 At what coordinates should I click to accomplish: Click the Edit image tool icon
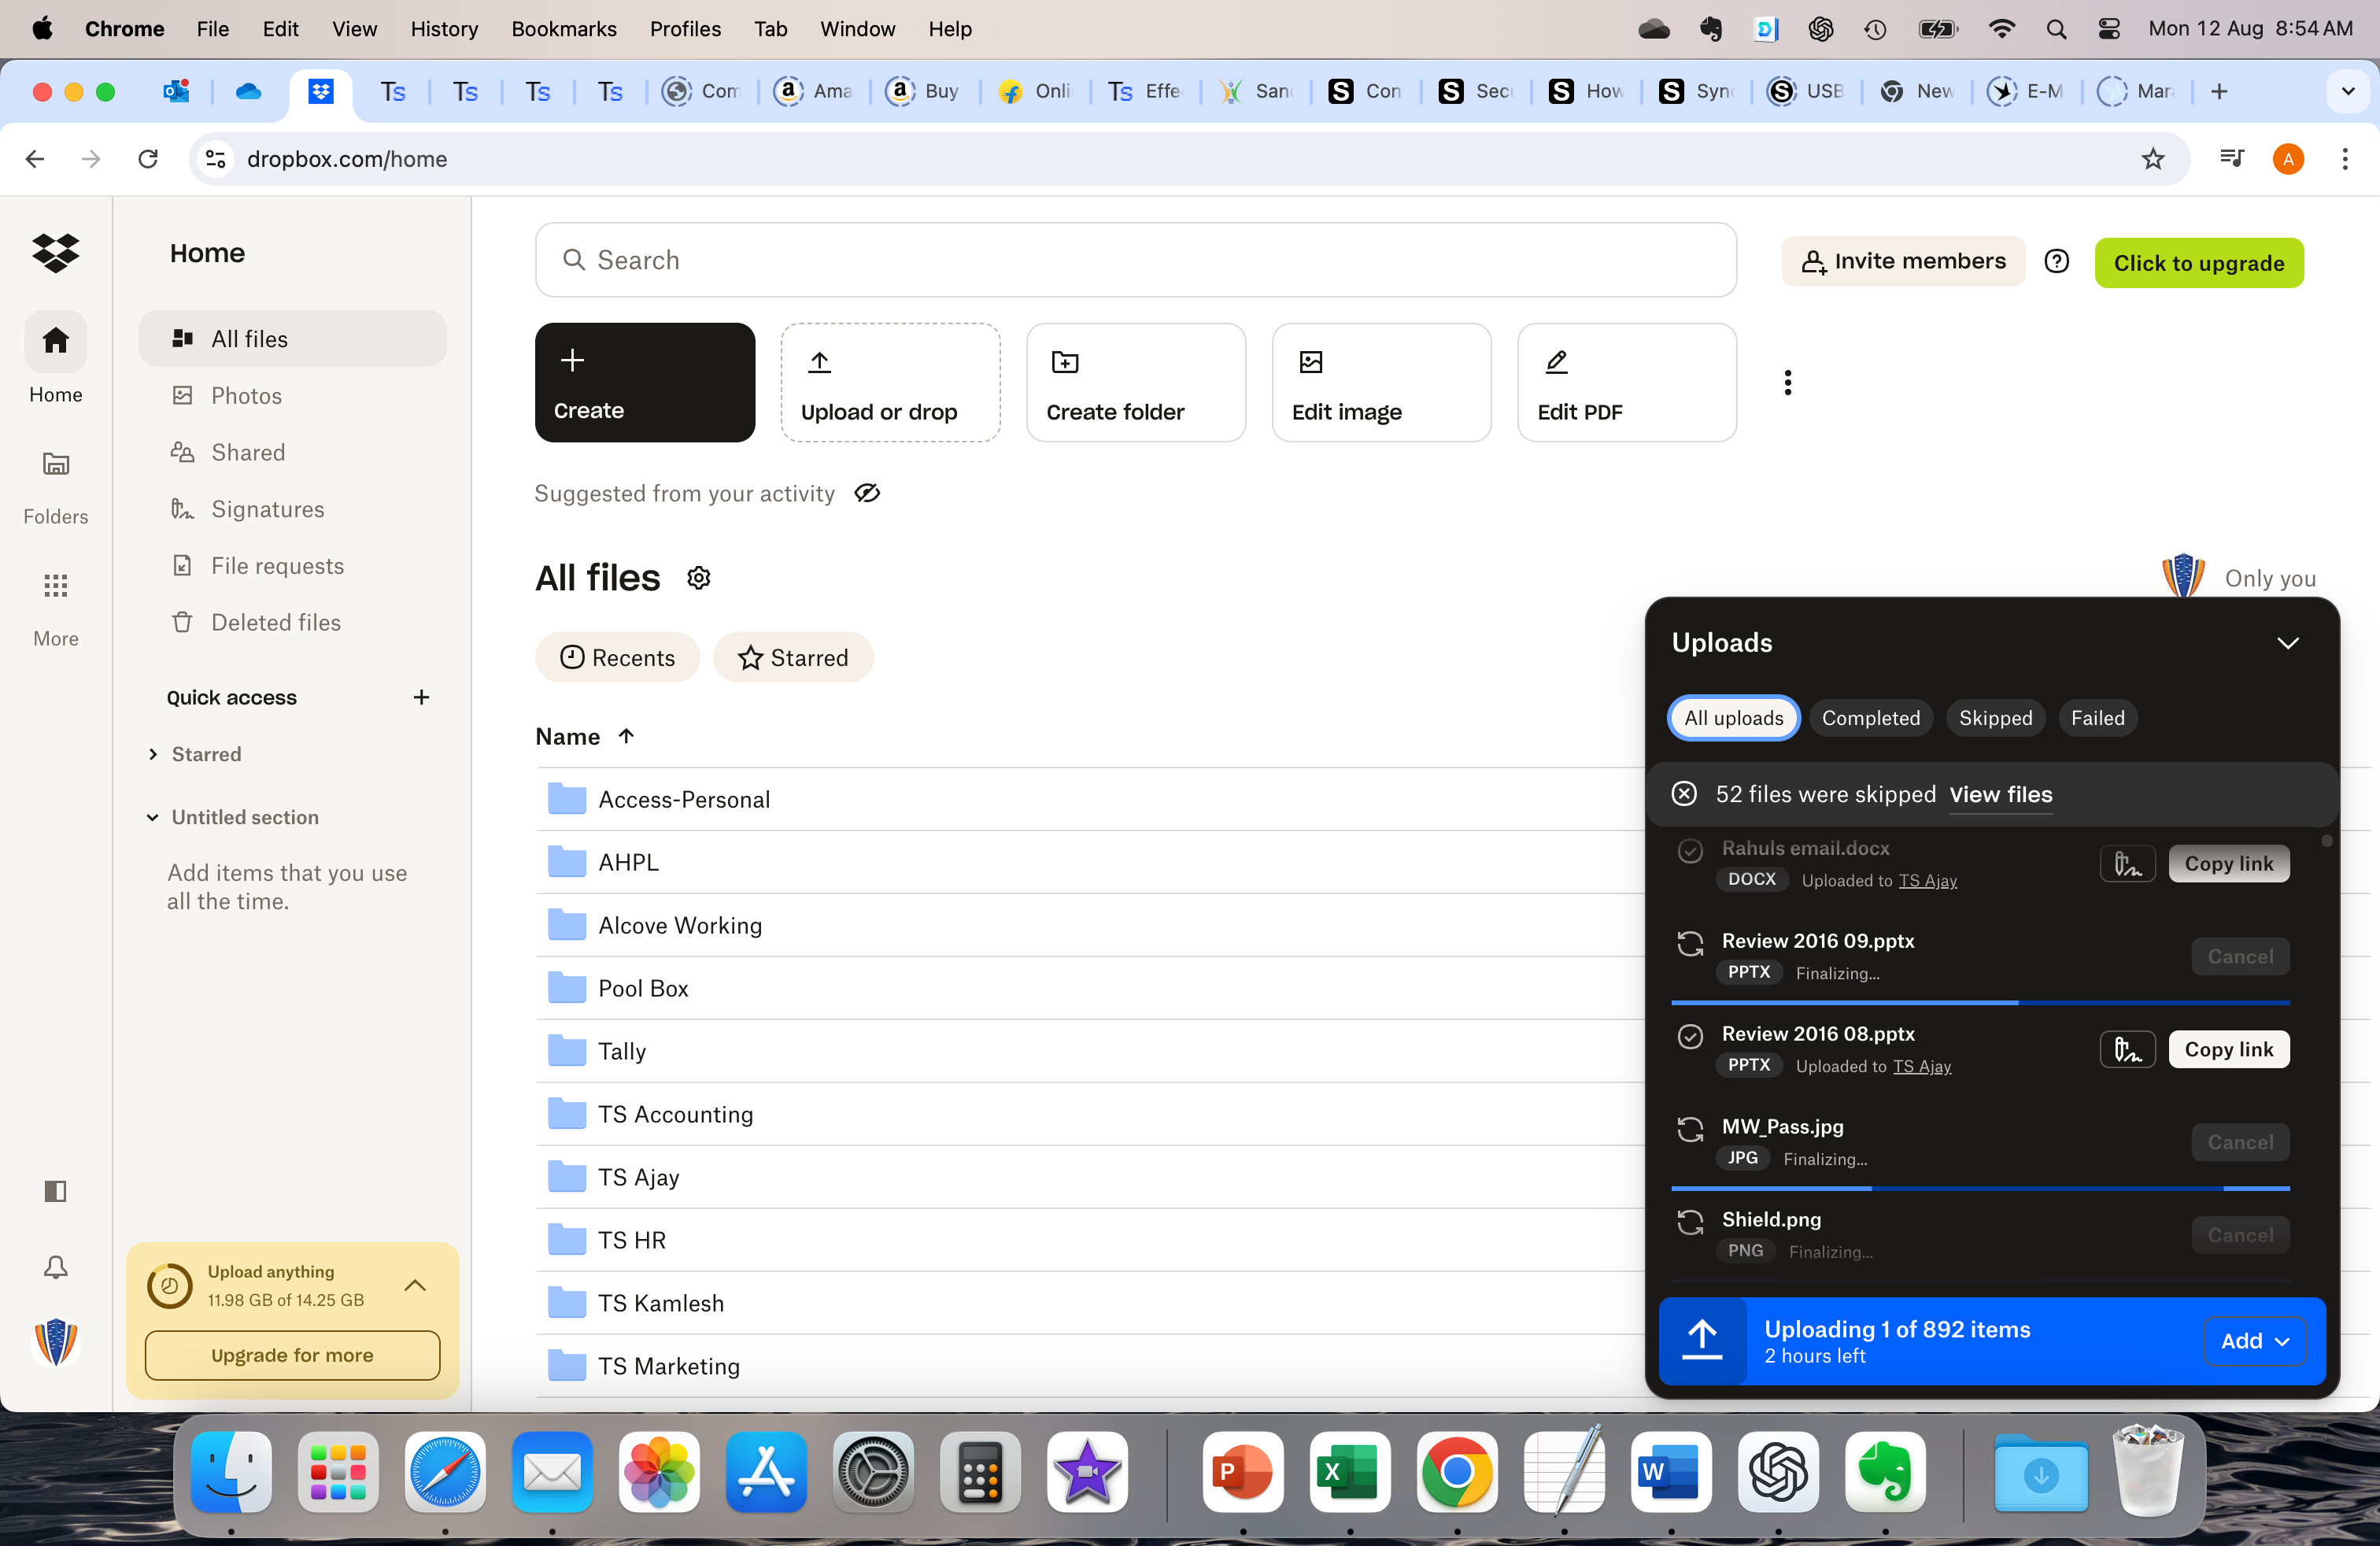pyautogui.click(x=1311, y=359)
